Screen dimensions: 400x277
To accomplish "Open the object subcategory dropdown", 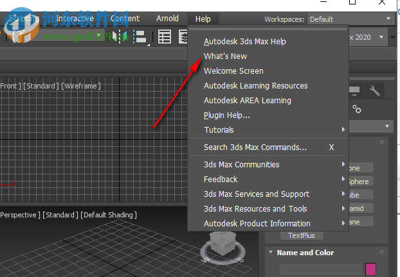I will 370,126.
